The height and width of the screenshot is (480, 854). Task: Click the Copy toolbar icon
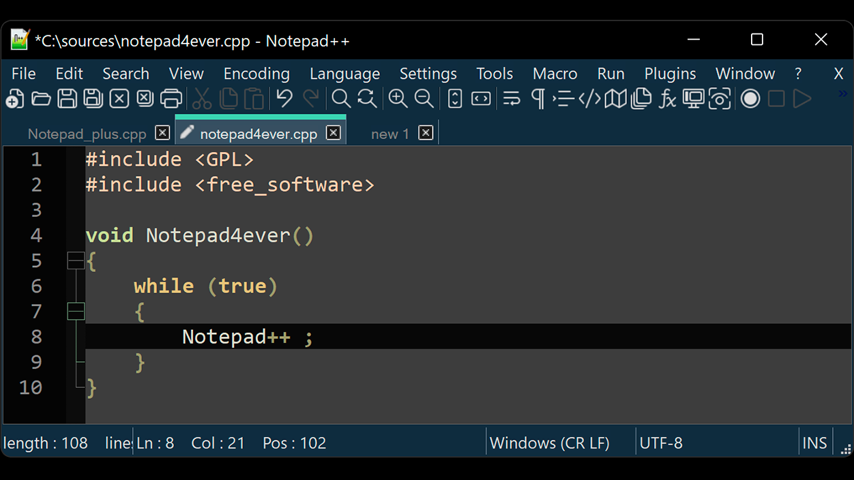click(229, 99)
